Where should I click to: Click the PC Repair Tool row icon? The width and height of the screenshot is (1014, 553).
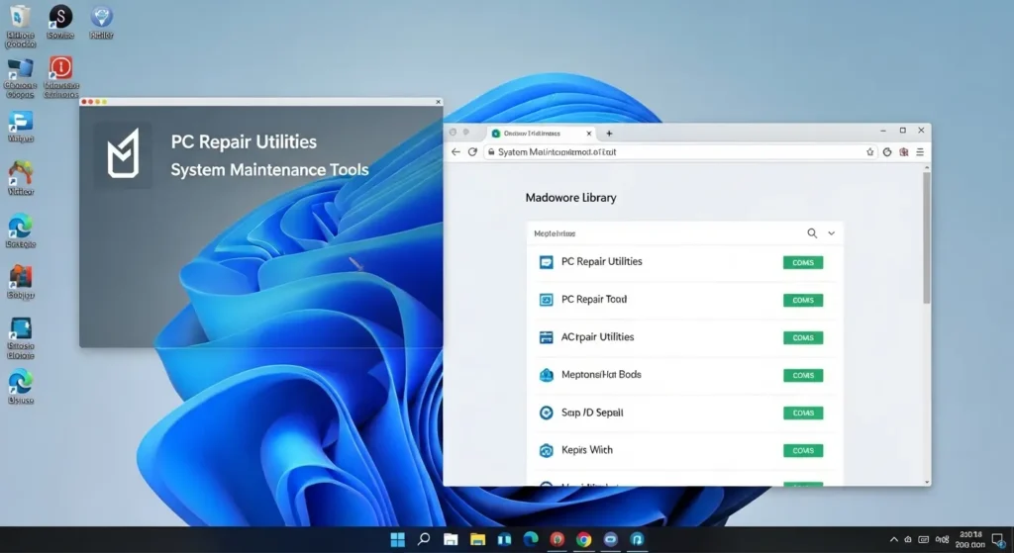pos(547,300)
